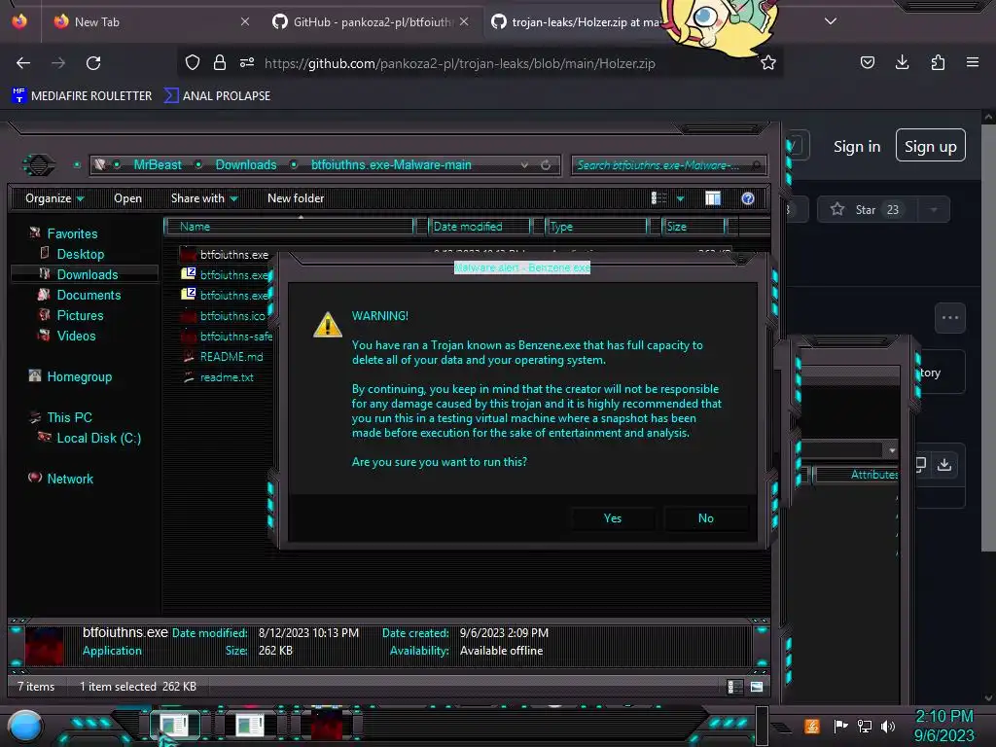This screenshot has width=996, height=747.
Task: Click the GitHub copy raw file icon
Action: tap(921, 465)
